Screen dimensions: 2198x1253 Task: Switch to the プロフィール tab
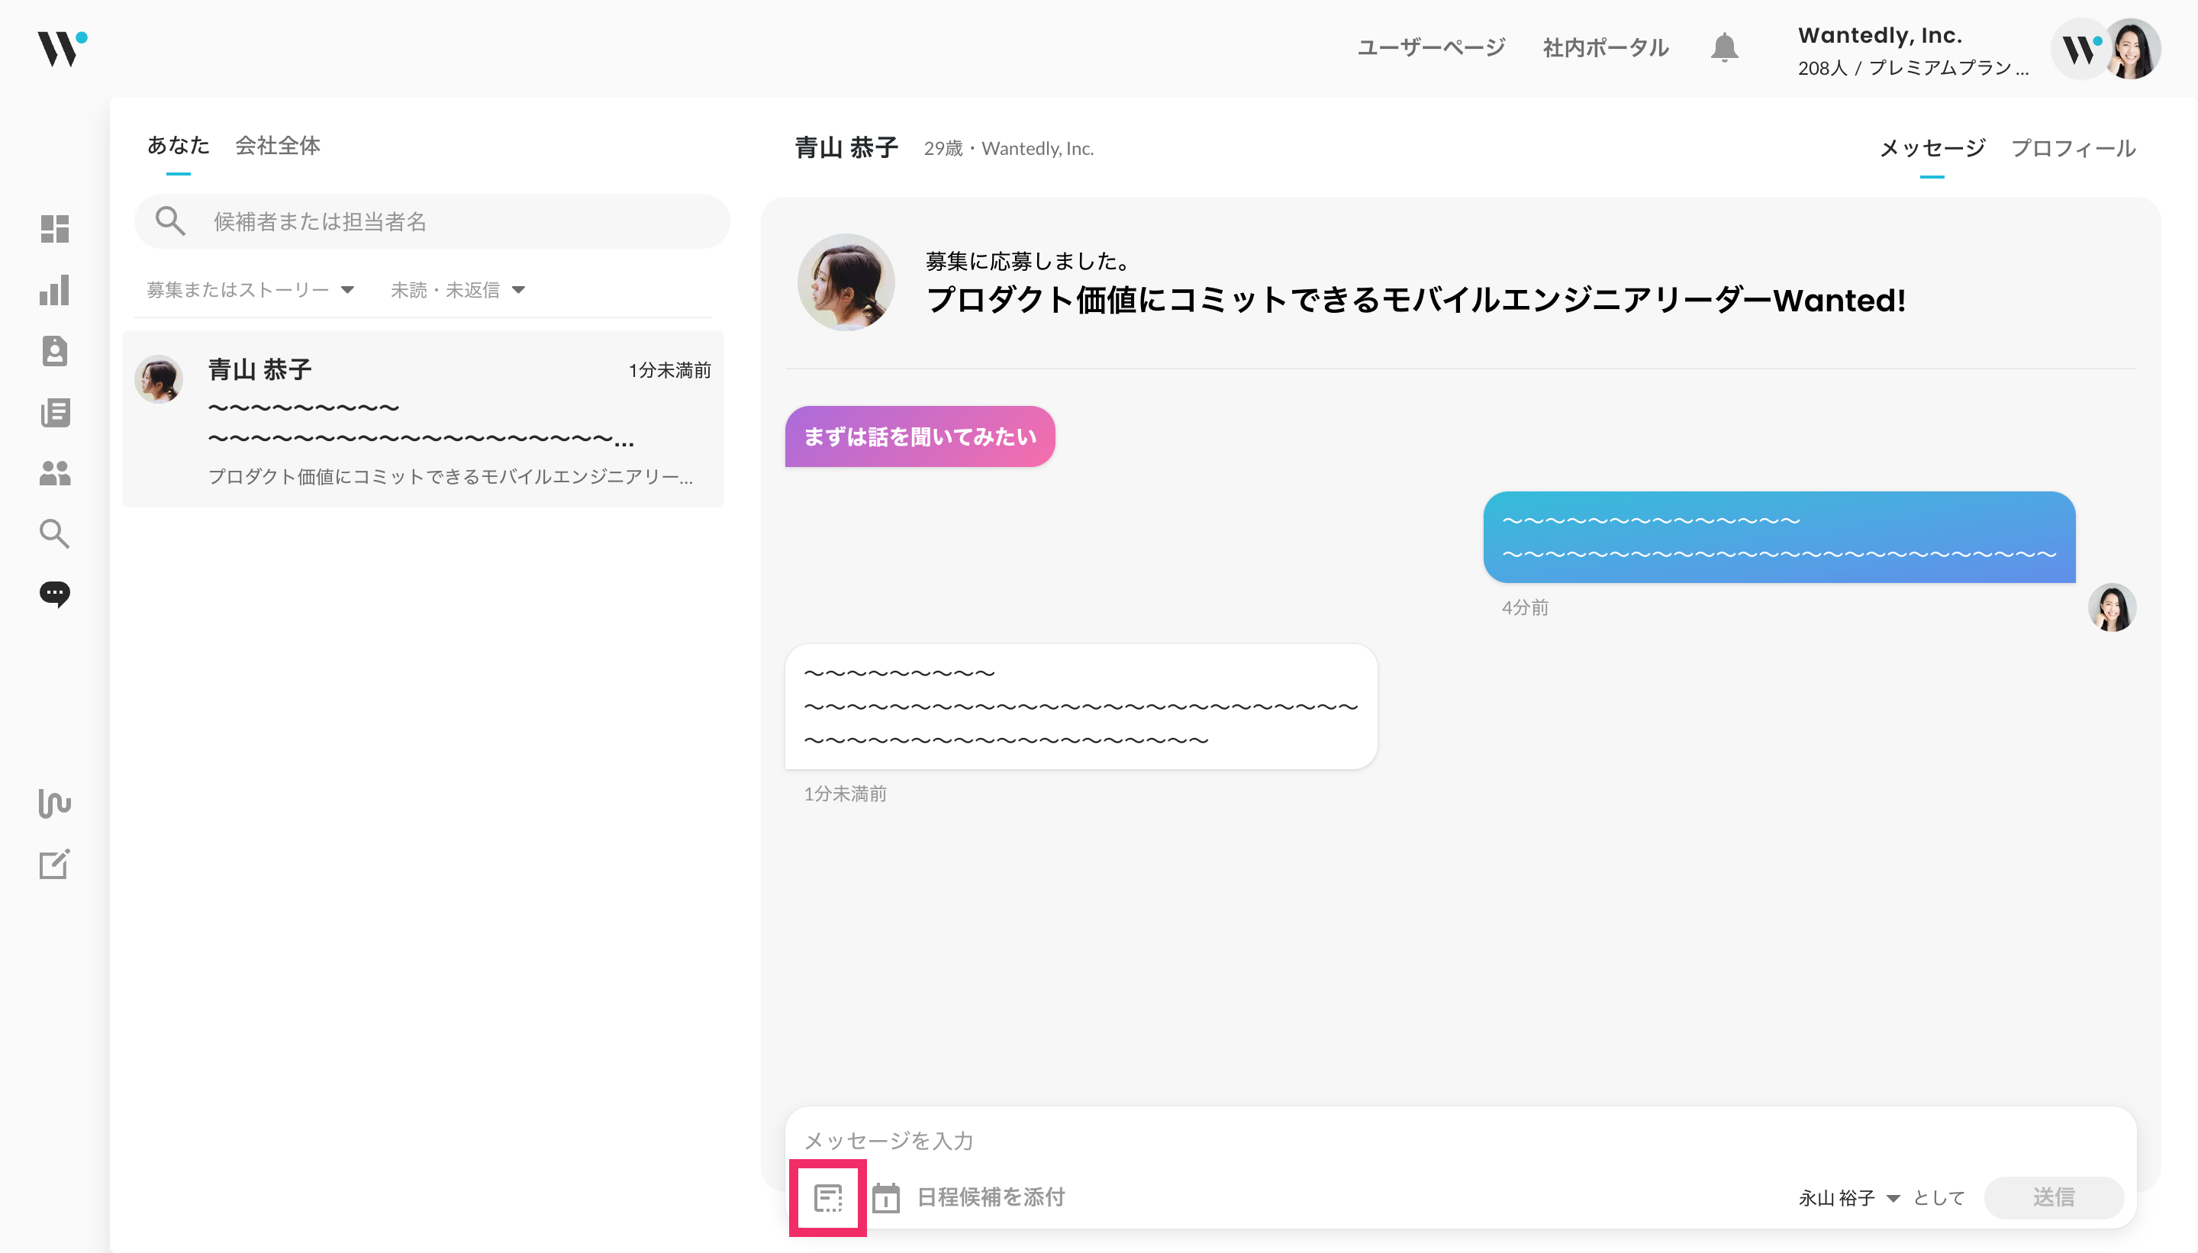coord(2072,148)
